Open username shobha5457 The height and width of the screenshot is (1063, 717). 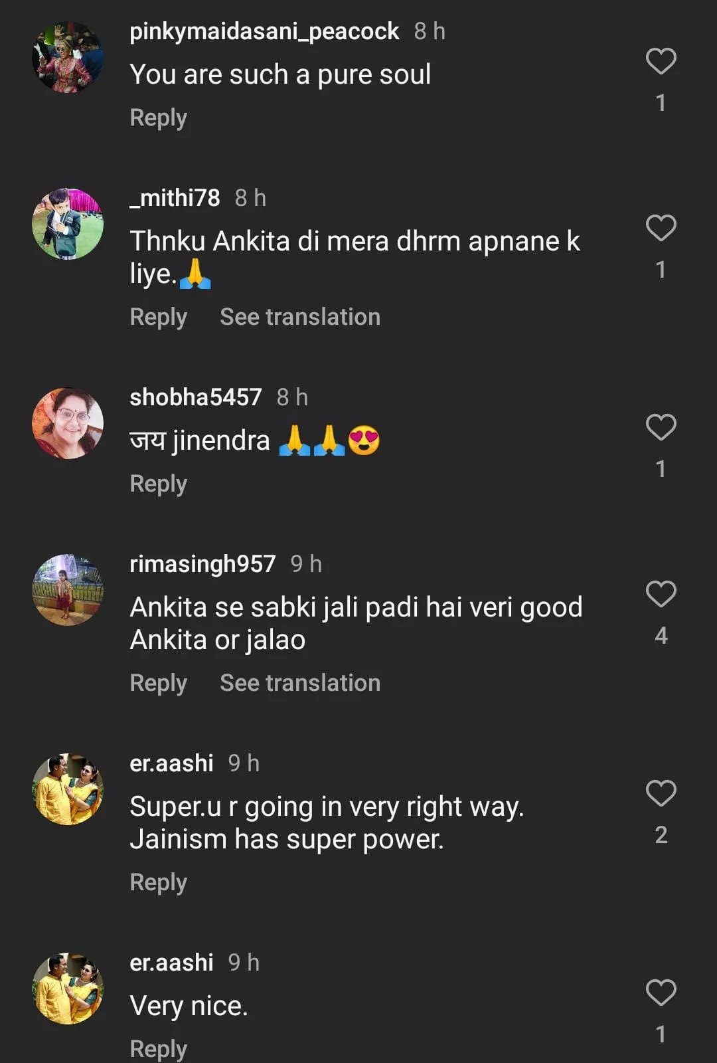pyautogui.click(x=195, y=397)
